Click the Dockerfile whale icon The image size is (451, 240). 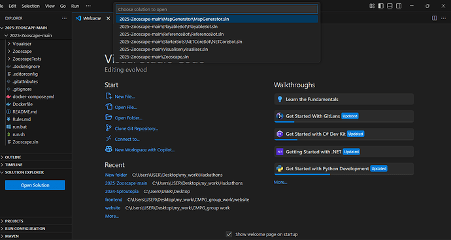point(8,104)
